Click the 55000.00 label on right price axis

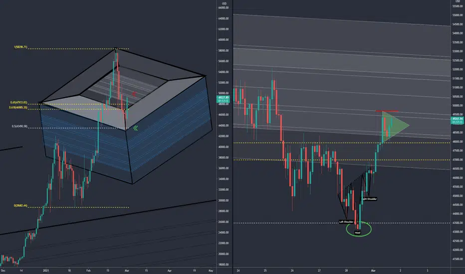[x=458, y=15]
